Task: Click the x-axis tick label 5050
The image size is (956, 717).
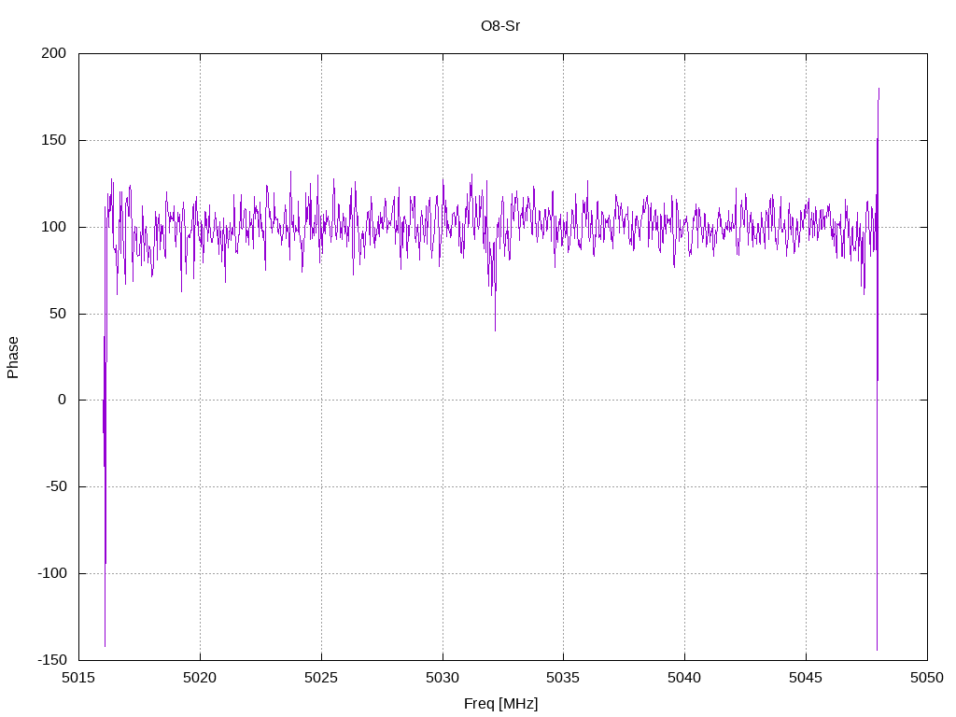Action: click(x=927, y=678)
